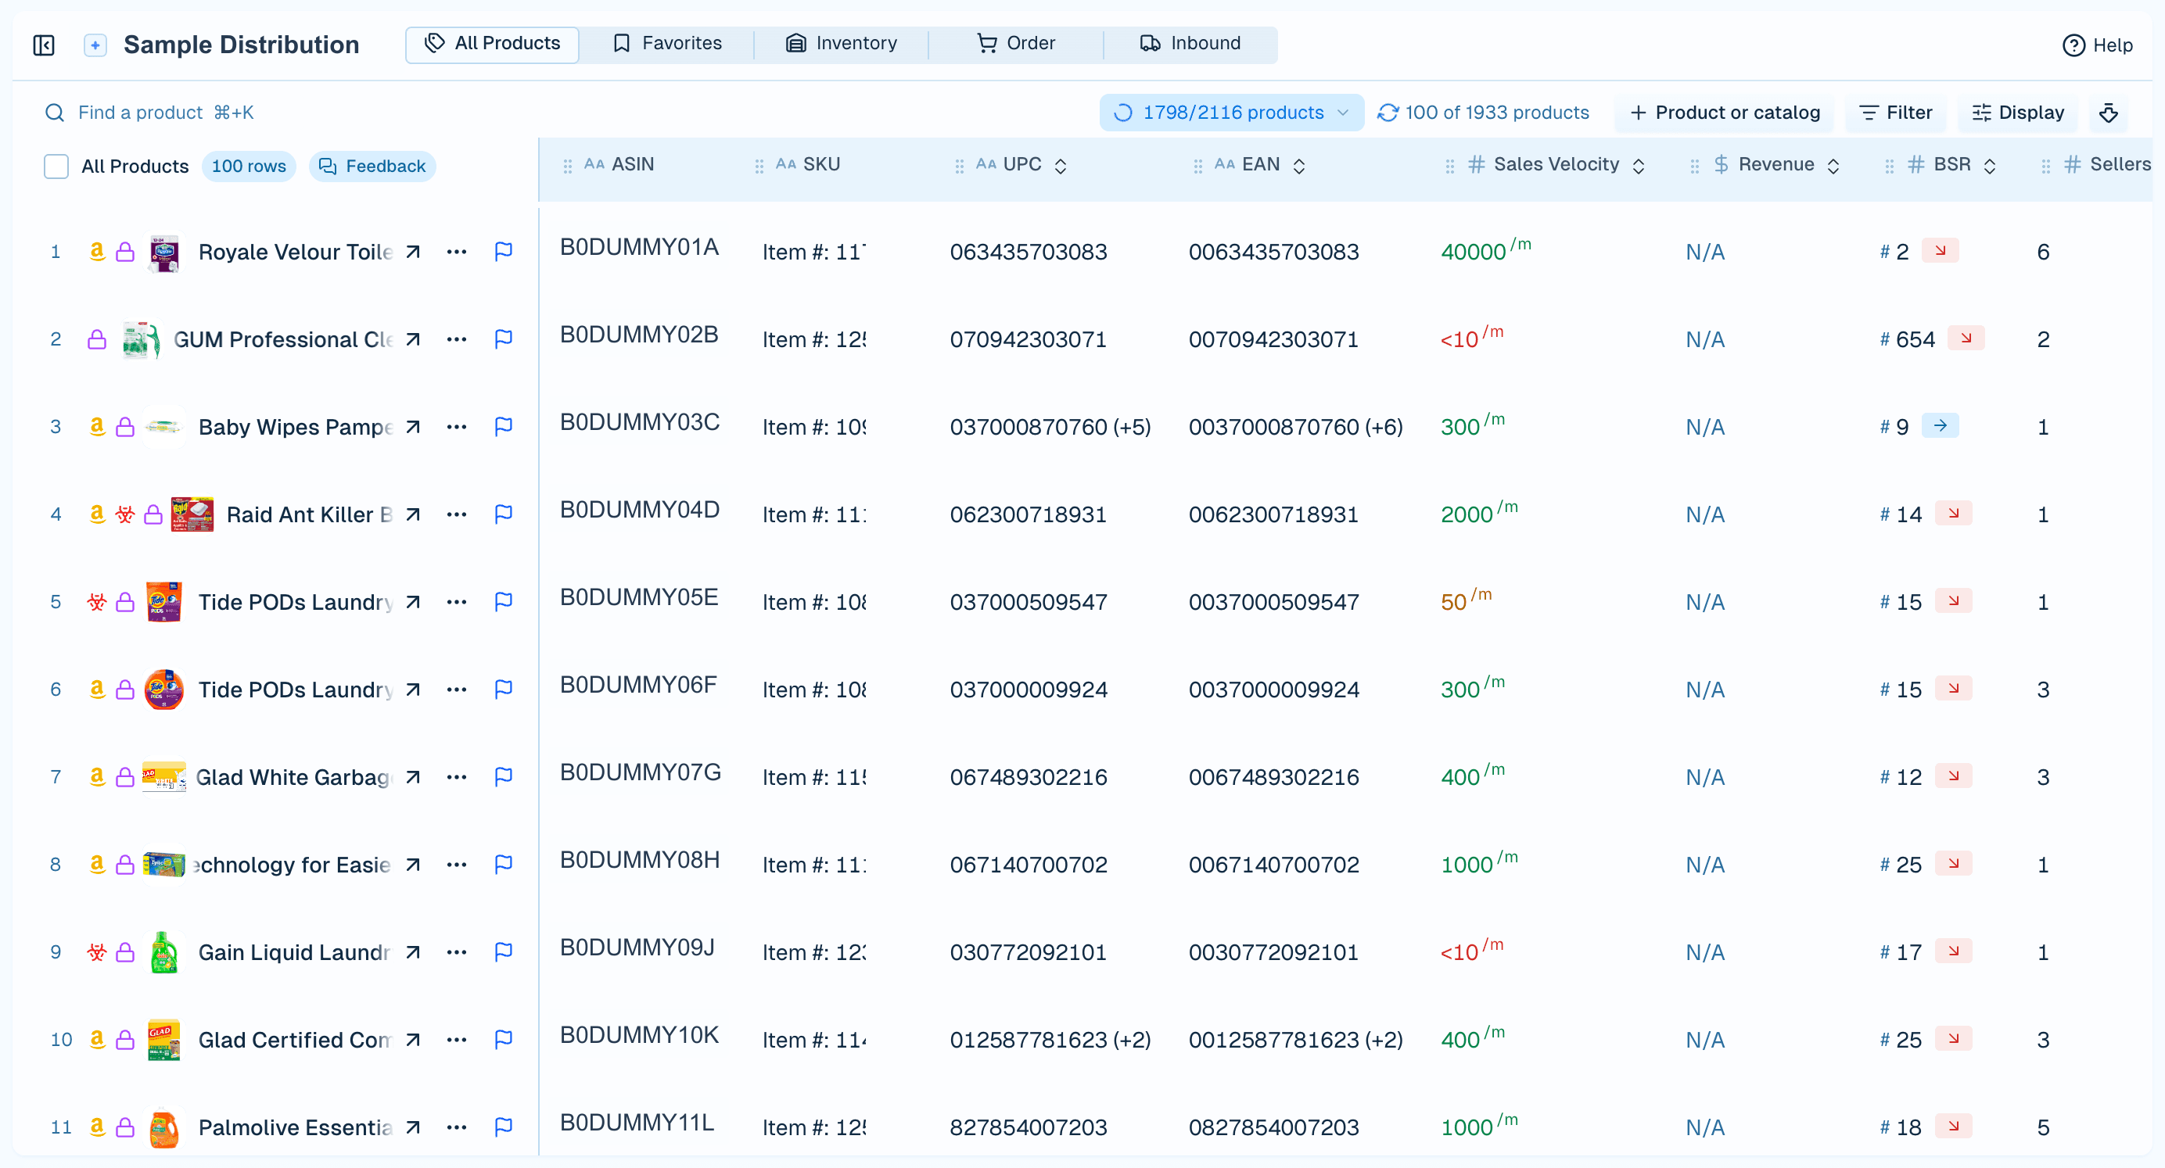Open more options for Palmolive Essential row
Image resolution: width=2165 pixels, height=1168 pixels.
[456, 1127]
